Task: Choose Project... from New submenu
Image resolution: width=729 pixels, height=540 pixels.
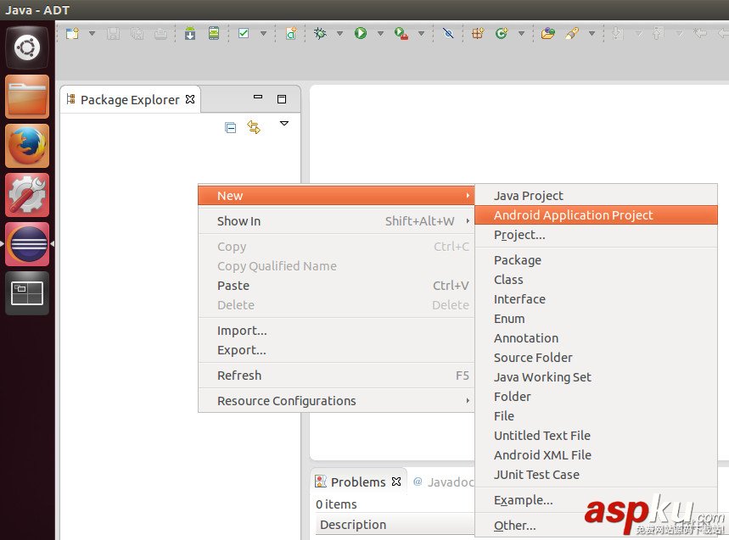Action: click(x=596, y=235)
